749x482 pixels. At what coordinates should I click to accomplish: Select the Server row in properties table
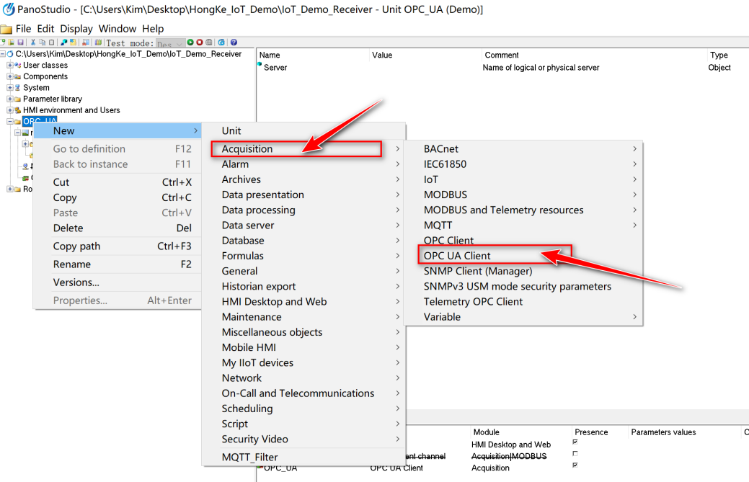click(275, 67)
